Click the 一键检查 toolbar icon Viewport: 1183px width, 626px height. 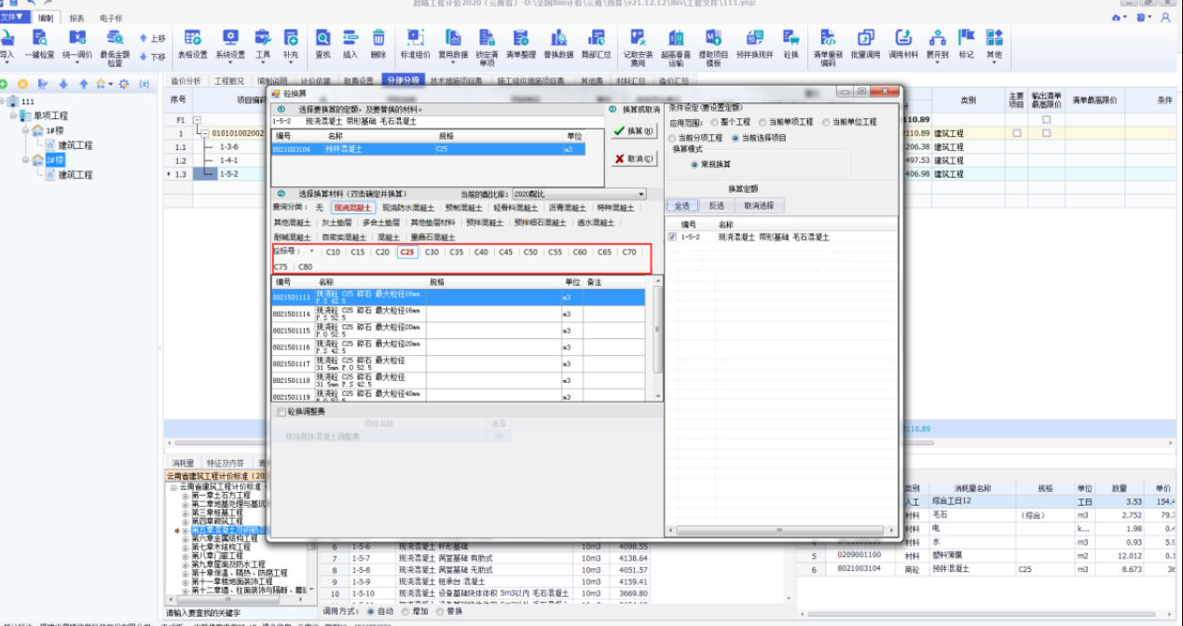(x=39, y=44)
